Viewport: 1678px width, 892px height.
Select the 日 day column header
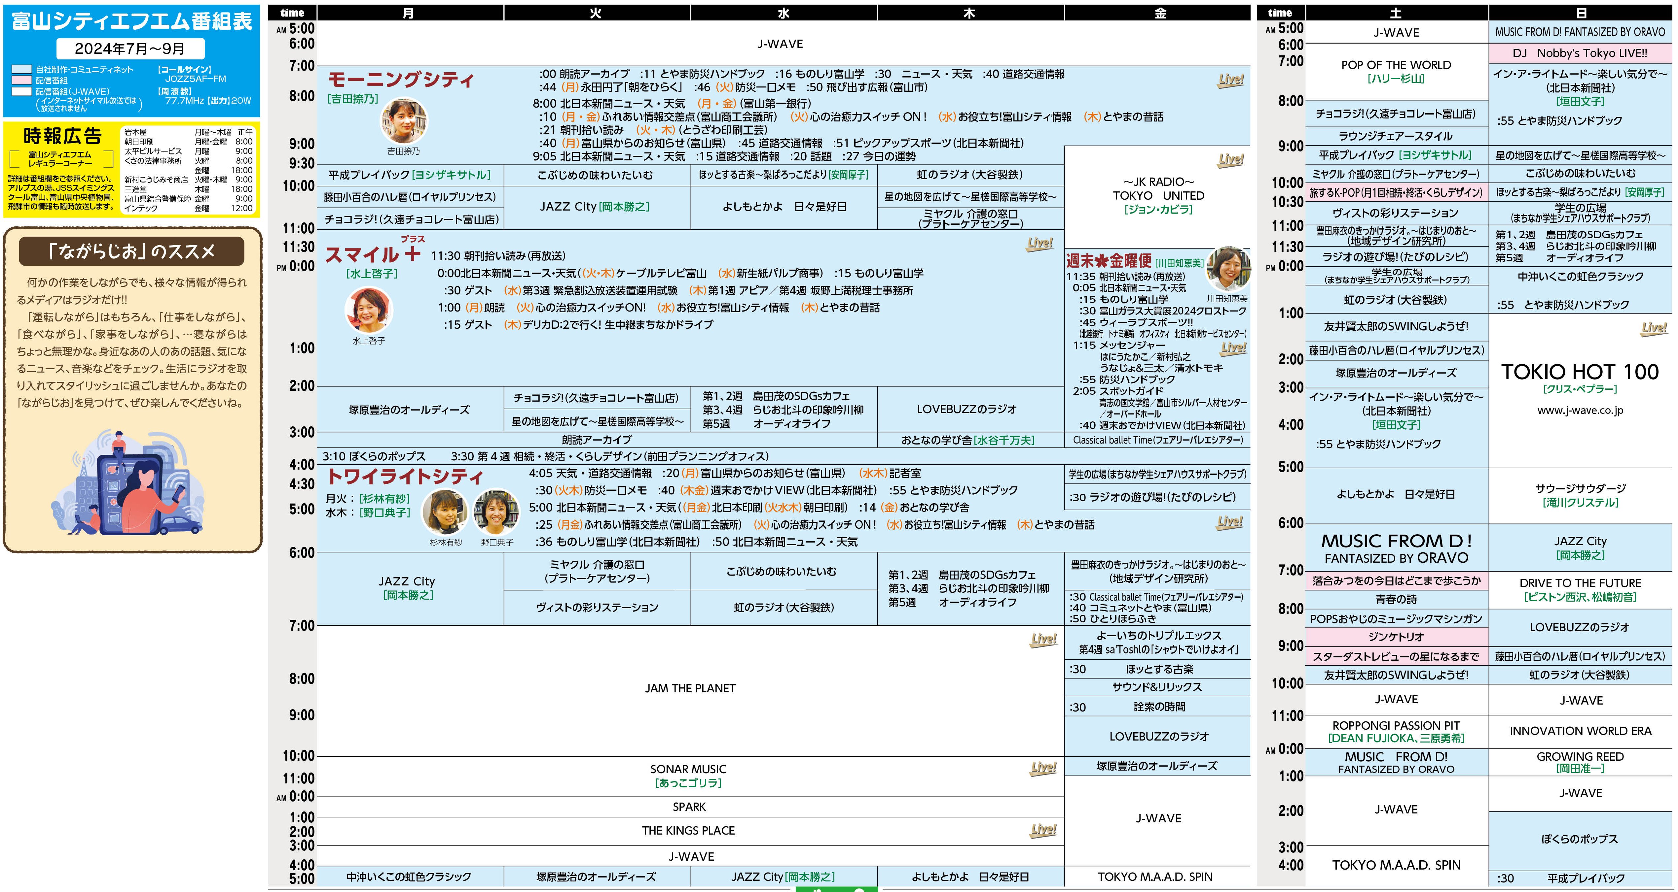[1581, 13]
